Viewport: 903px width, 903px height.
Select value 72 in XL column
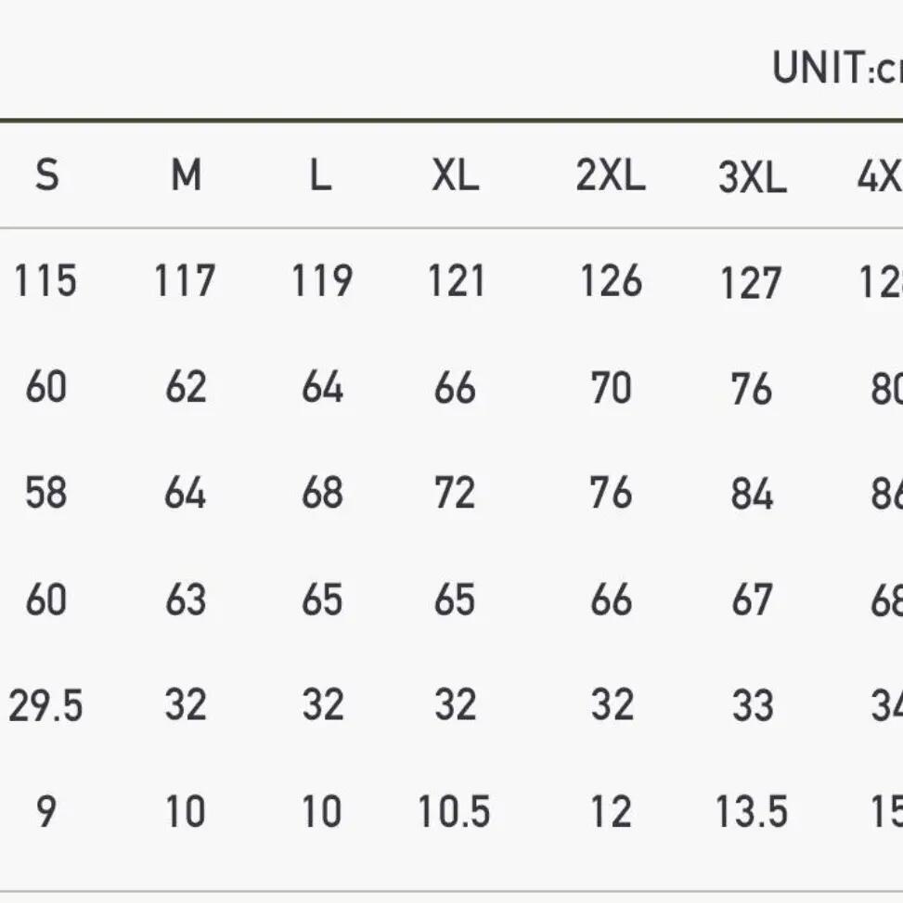(x=455, y=493)
